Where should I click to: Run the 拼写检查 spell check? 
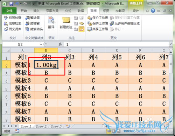coord(13,18)
